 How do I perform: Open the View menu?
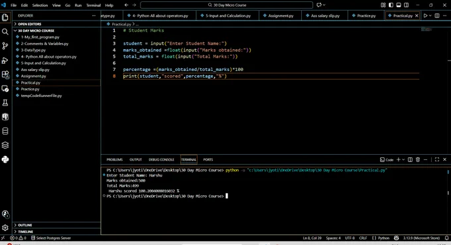point(56,5)
